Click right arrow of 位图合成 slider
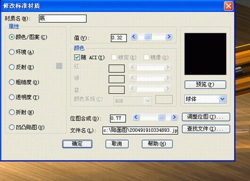 pos(174,117)
